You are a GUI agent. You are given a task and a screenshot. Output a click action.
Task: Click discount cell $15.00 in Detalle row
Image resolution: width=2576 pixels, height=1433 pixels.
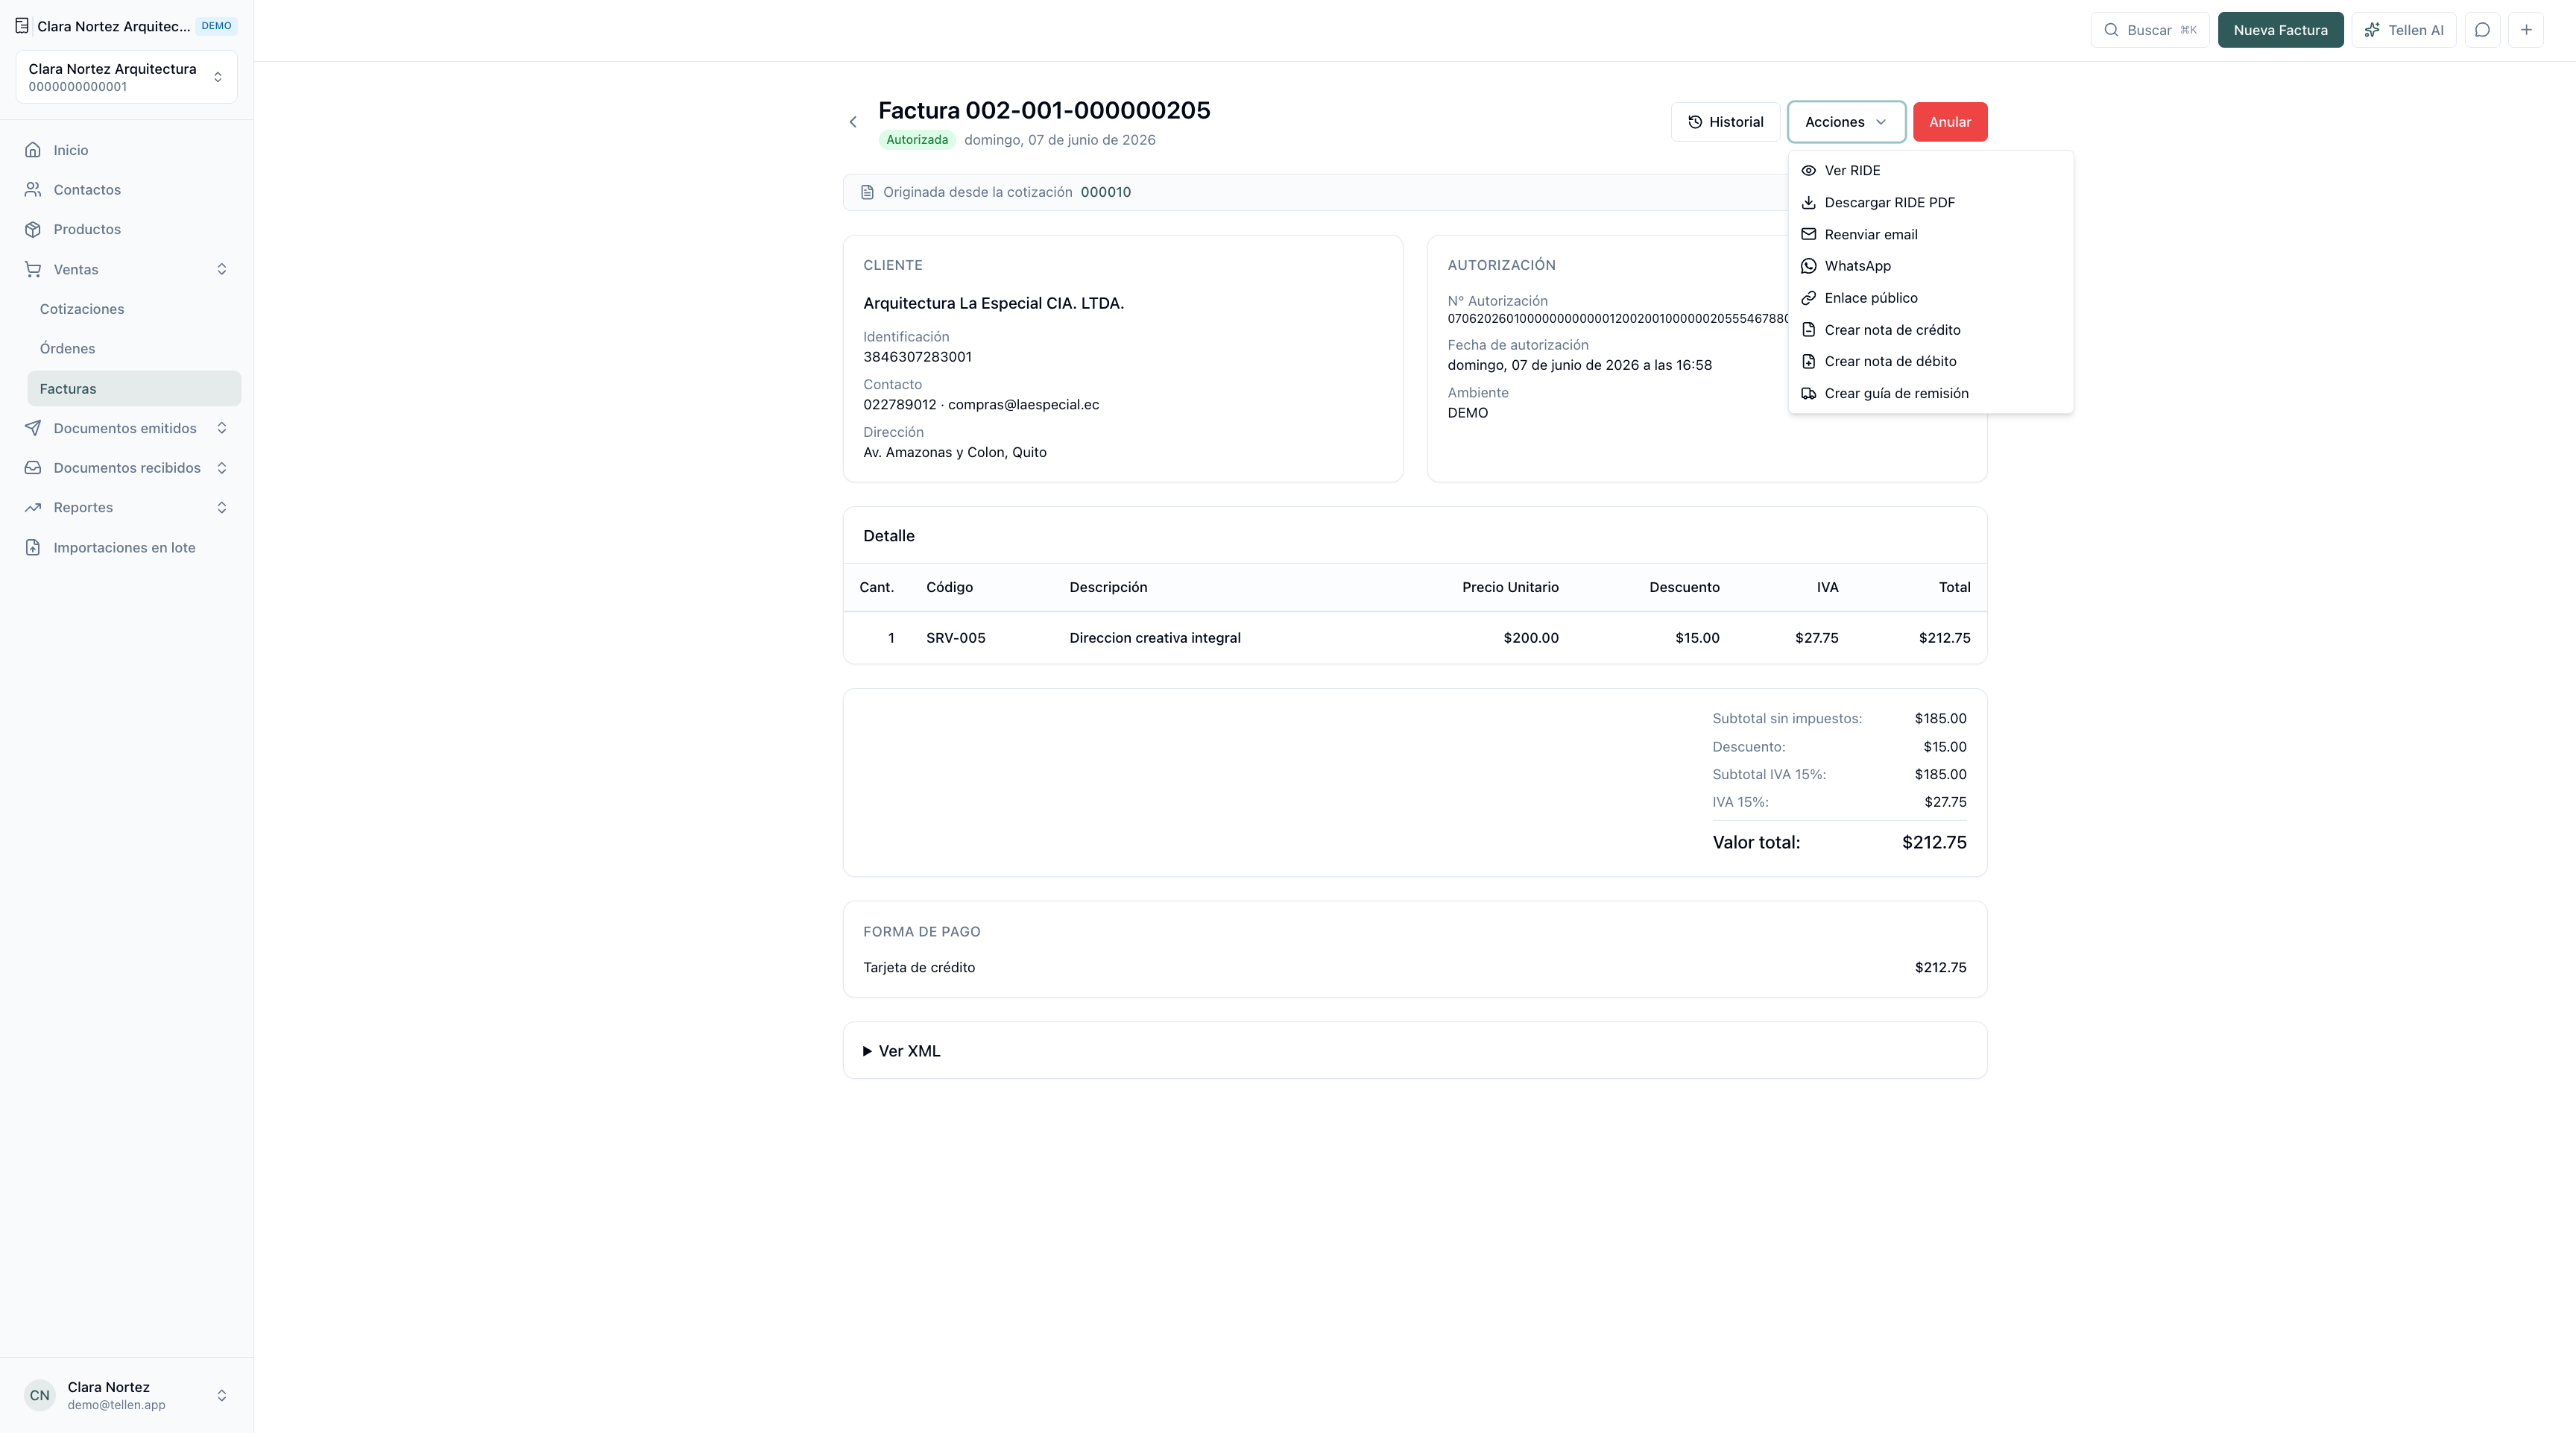tap(1697, 638)
